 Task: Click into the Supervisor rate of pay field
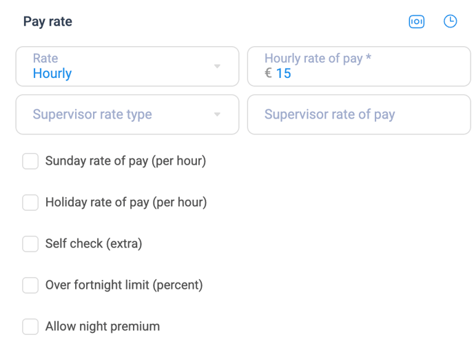359,114
